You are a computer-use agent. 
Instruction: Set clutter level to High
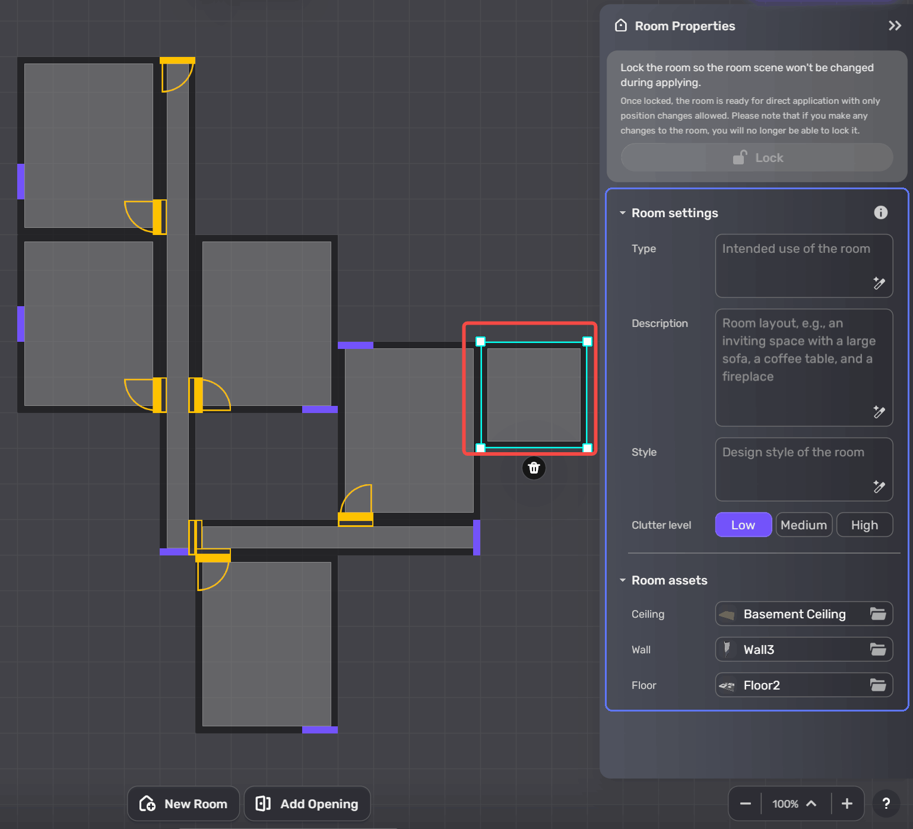864,525
